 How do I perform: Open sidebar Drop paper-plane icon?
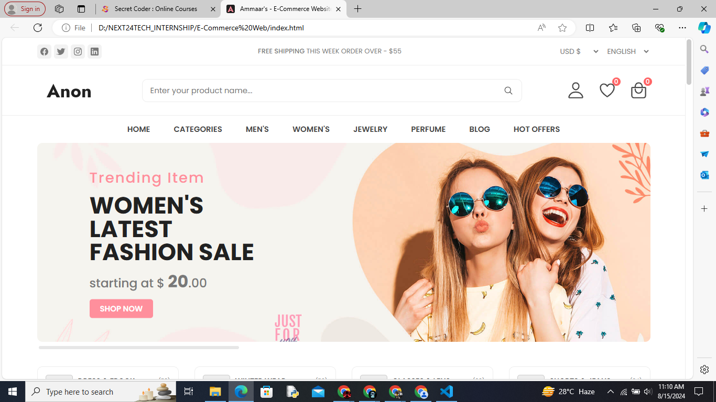coord(704,154)
